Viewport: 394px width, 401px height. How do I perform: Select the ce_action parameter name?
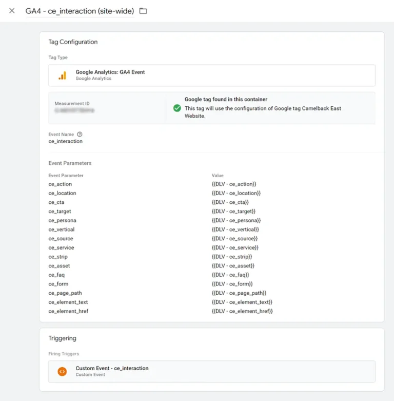[x=60, y=184]
